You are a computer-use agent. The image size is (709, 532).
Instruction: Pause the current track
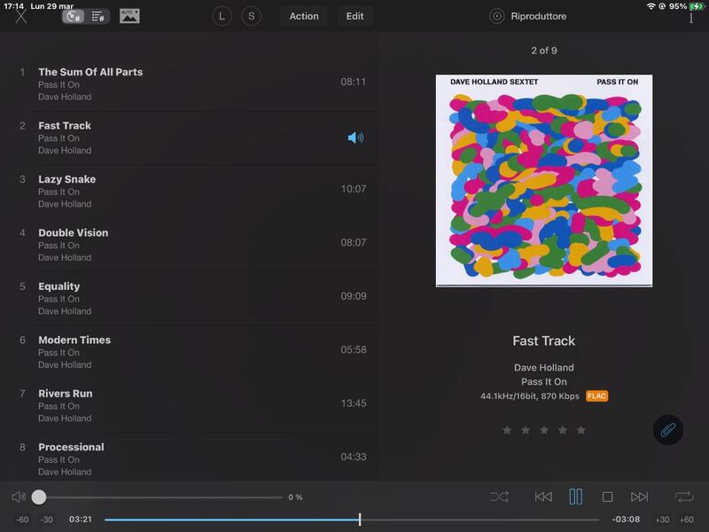click(x=575, y=497)
